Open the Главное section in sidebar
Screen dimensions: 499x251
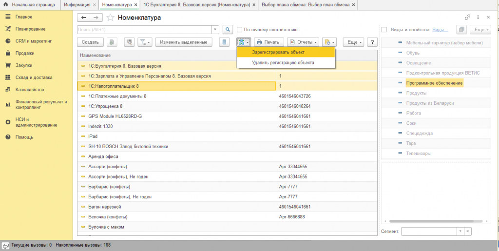click(x=23, y=17)
